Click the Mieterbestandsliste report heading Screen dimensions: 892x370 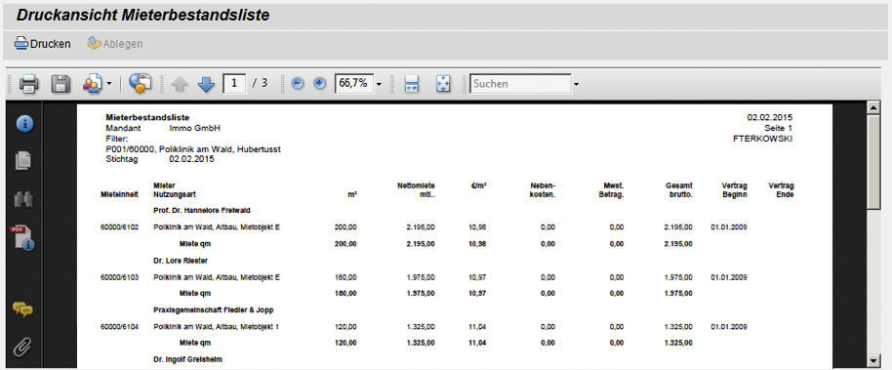[147, 117]
